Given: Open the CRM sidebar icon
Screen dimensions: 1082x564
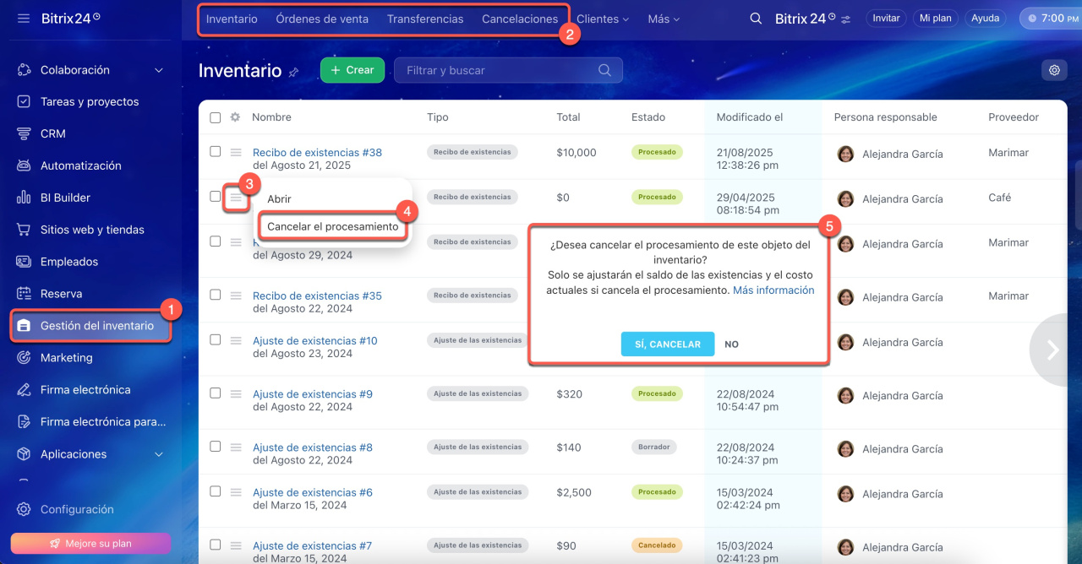Looking at the screenshot, I should 24,133.
